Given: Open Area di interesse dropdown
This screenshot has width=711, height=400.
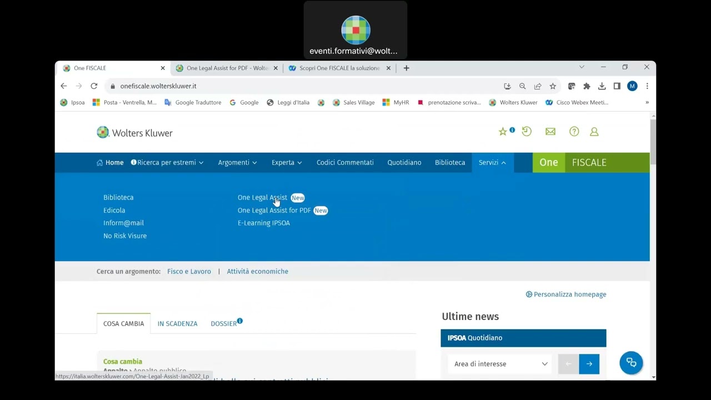Looking at the screenshot, I should (x=500, y=364).
